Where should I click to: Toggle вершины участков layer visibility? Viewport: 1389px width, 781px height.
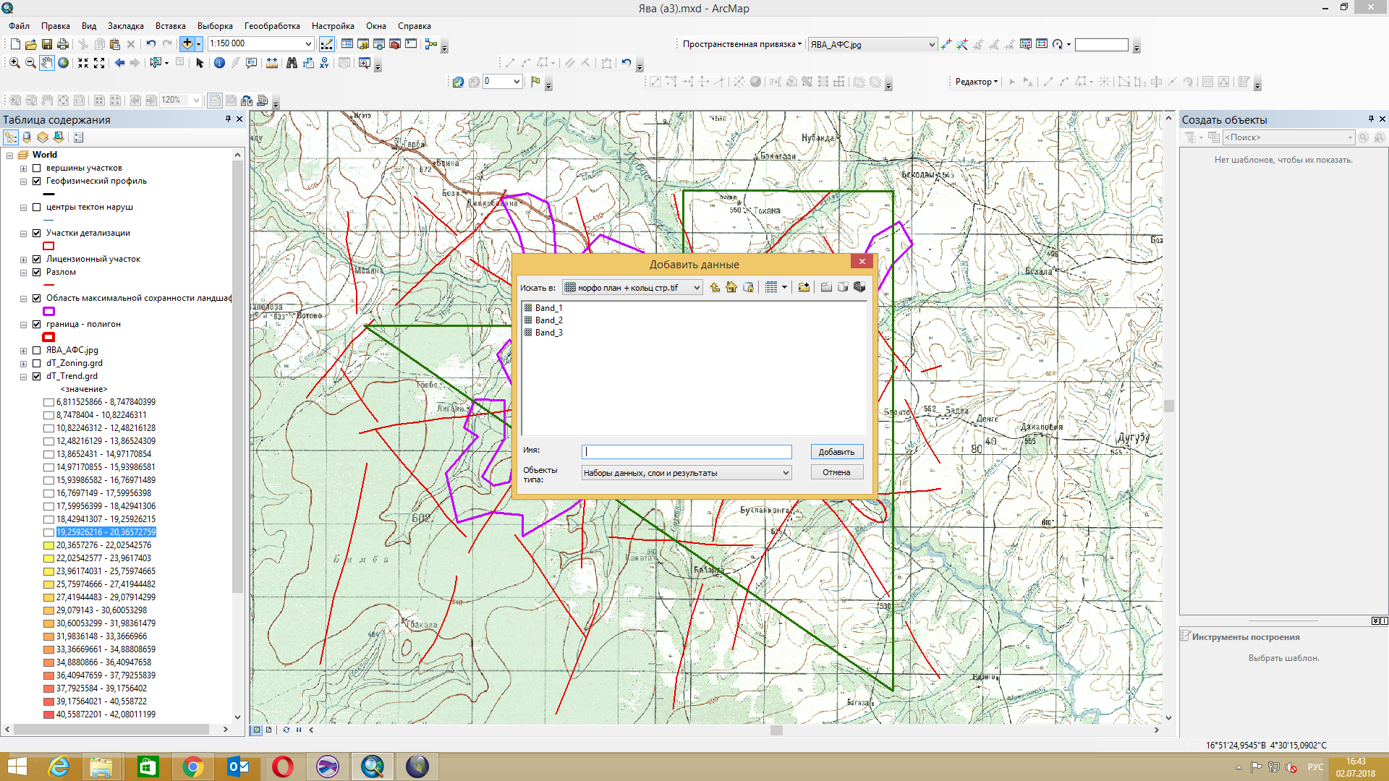[37, 168]
